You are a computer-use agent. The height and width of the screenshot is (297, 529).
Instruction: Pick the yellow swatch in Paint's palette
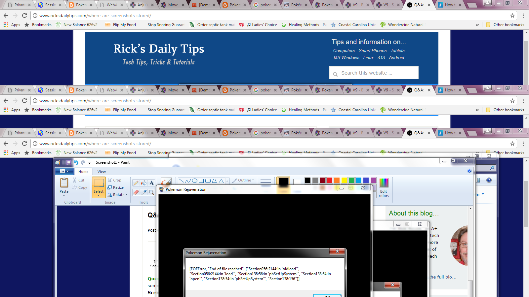344,180
